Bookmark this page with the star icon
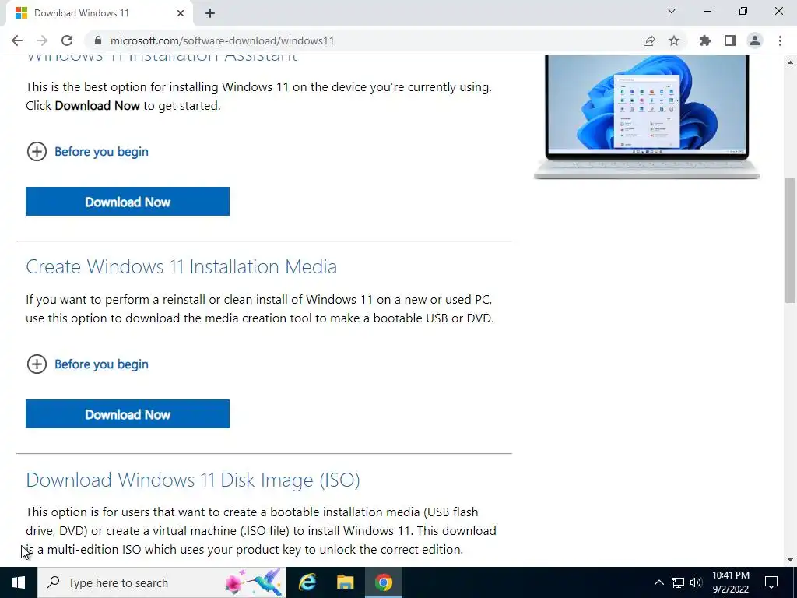The width and height of the screenshot is (797, 598). [x=674, y=40]
